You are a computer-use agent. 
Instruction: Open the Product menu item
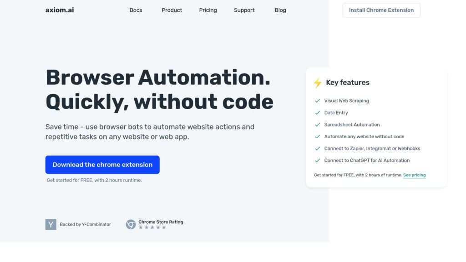pos(172,10)
